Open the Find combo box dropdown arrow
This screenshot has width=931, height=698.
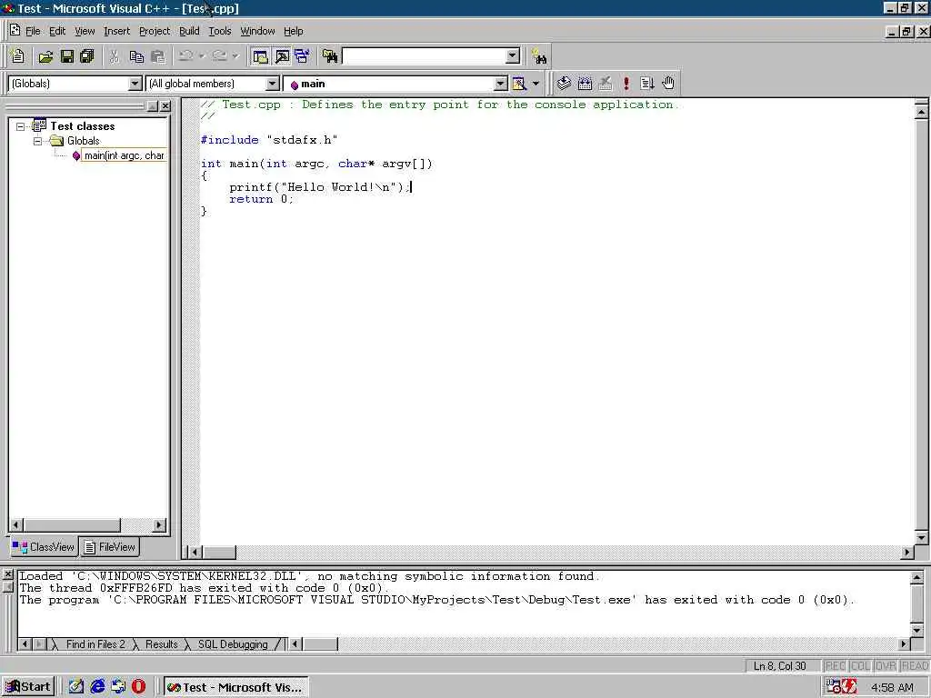pos(513,56)
